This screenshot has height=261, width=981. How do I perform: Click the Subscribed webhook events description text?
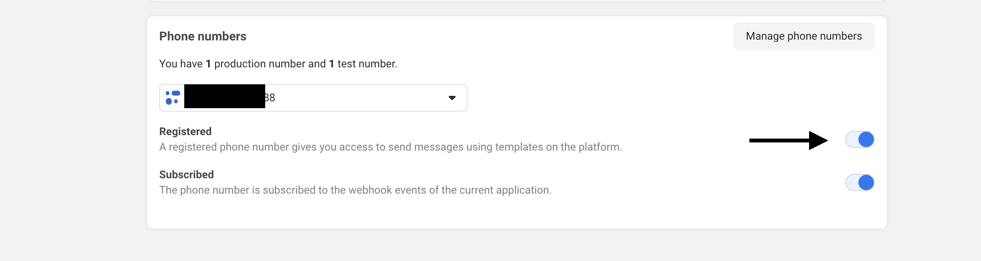[355, 190]
